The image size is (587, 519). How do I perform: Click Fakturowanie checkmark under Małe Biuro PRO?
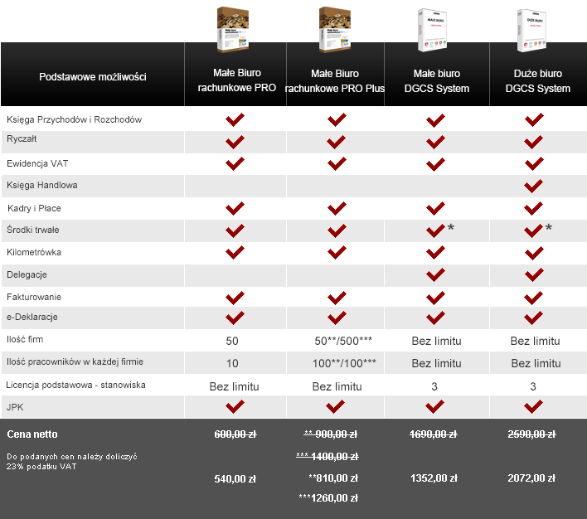(235, 298)
